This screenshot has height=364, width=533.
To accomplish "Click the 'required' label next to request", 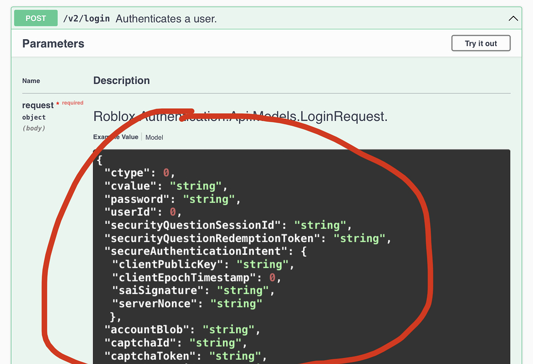I will pyautogui.click(x=73, y=103).
